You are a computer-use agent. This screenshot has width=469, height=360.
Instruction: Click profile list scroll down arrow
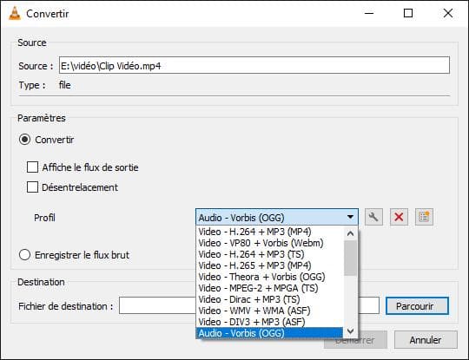pos(350,331)
